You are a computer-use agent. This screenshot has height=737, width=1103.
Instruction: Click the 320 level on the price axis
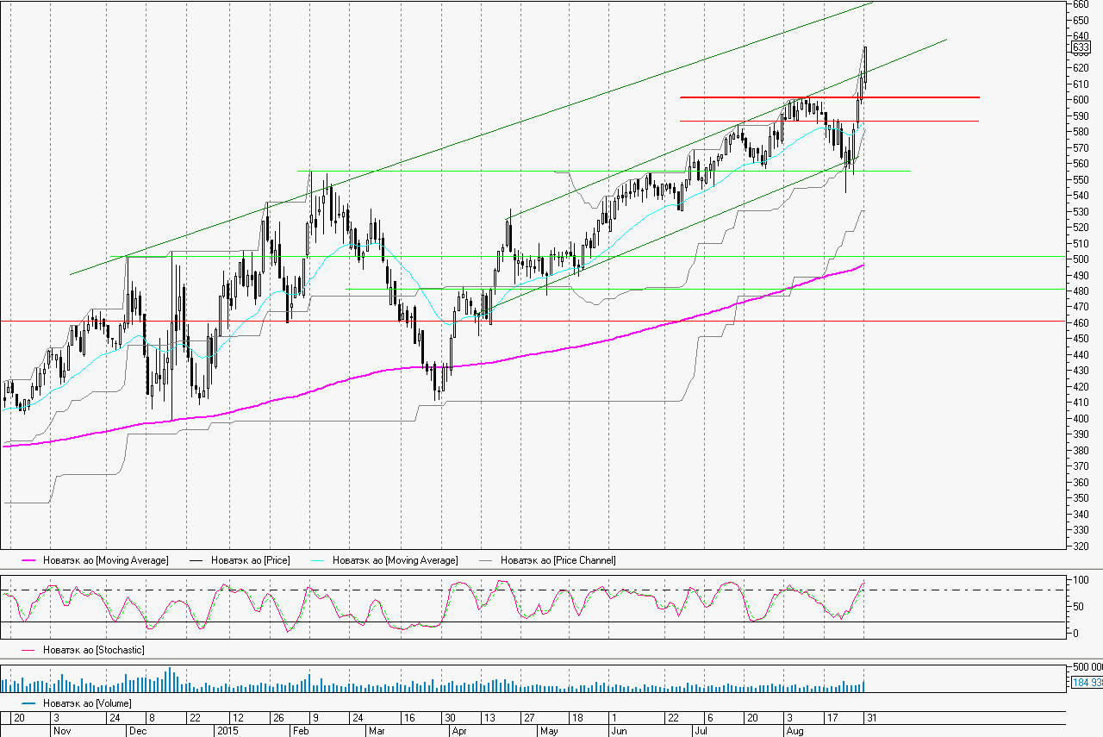click(x=1081, y=546)
